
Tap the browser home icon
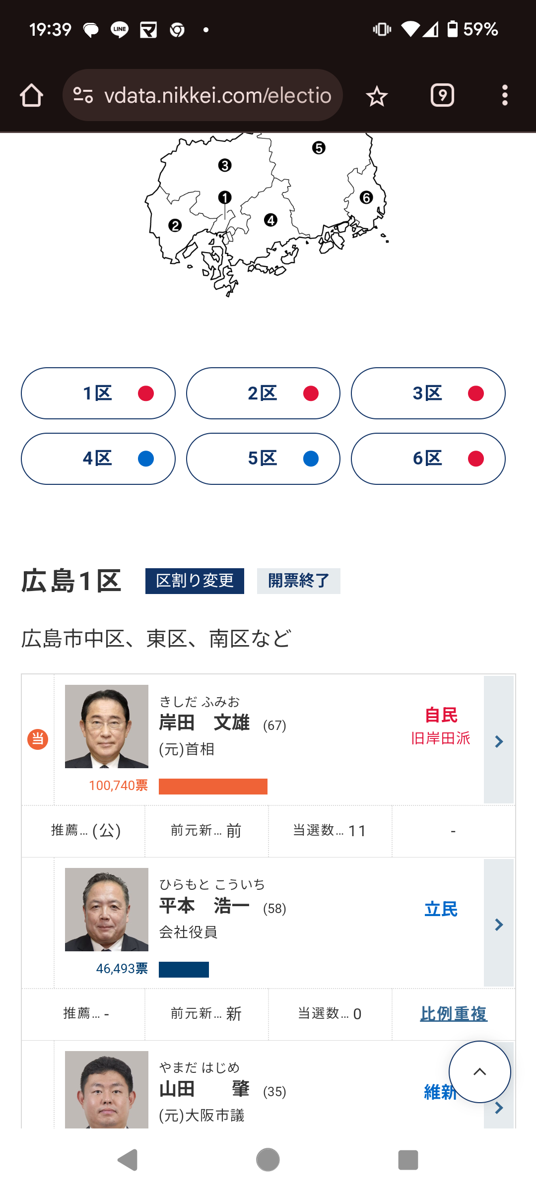tap(32, 95)
